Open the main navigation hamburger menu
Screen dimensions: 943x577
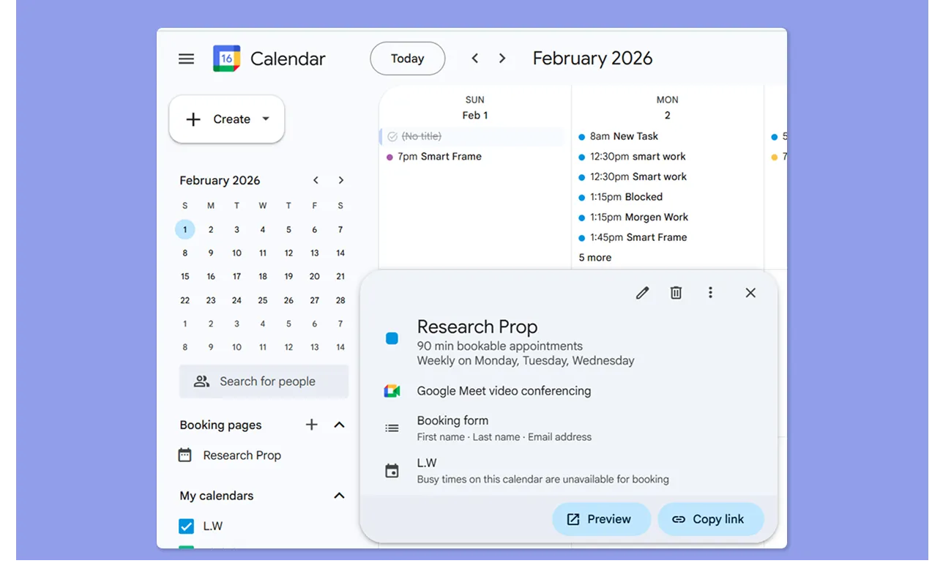186,58
